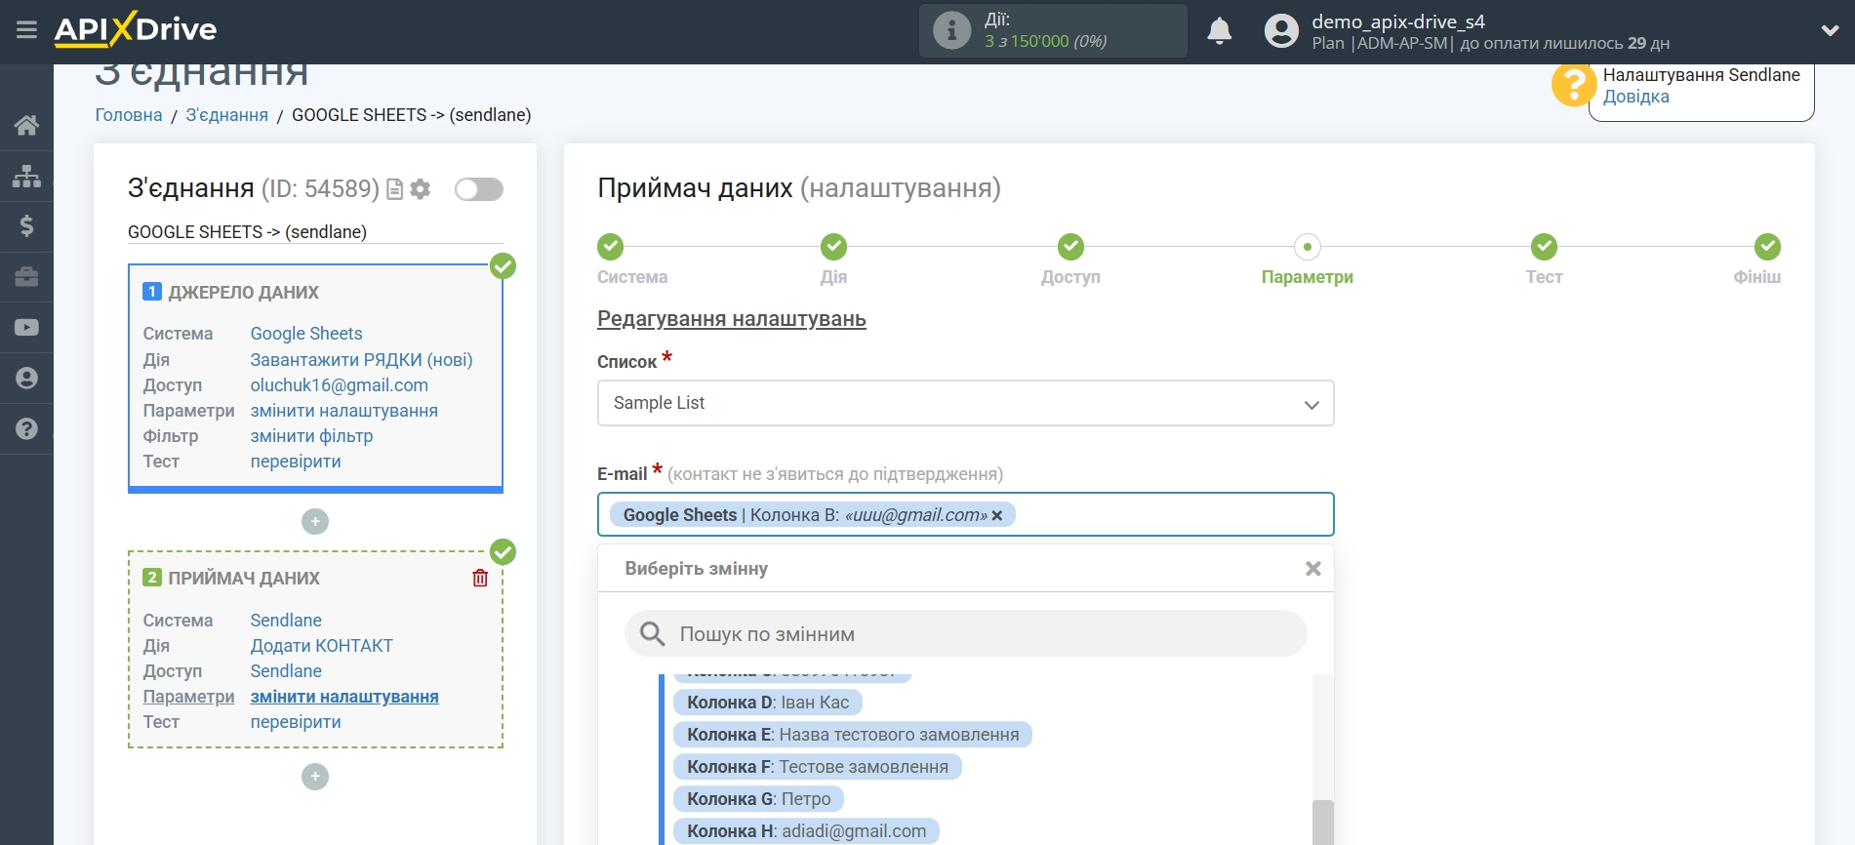Viewport: 1855px width, 845px height.
Task: Delete the data receiver with trash icon
Action: click(x=480, y=578)
